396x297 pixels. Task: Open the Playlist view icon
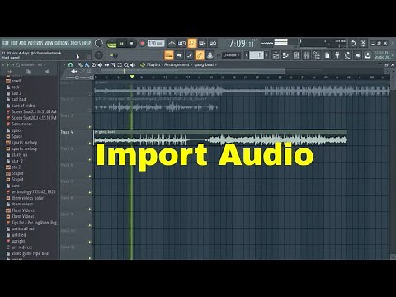276,55
